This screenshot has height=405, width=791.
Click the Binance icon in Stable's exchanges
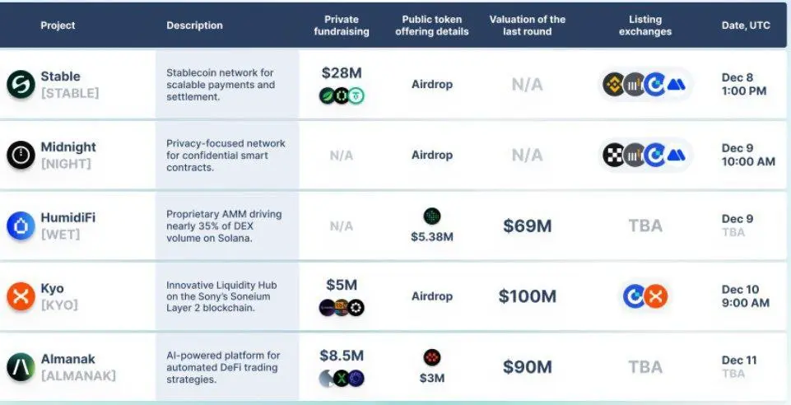(614, 85)
